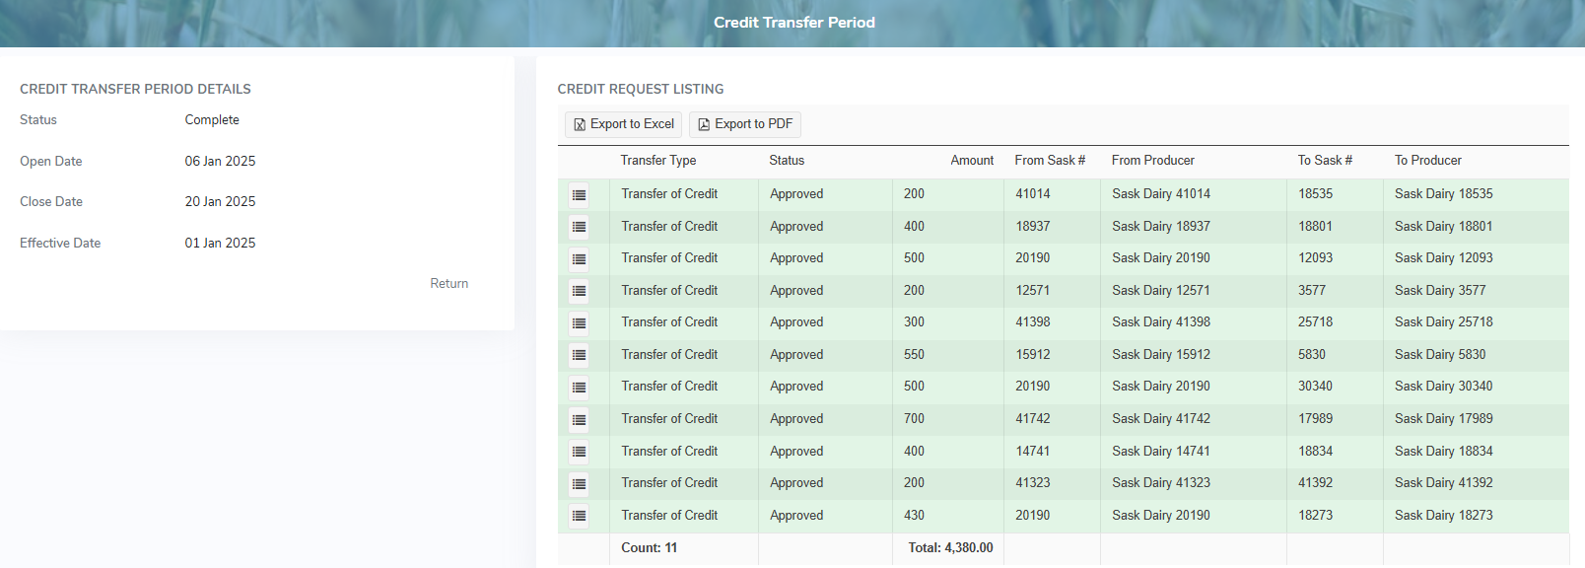The image size is (1585, 568).
Task: Sort by Status column header
Action: point(787,161)
